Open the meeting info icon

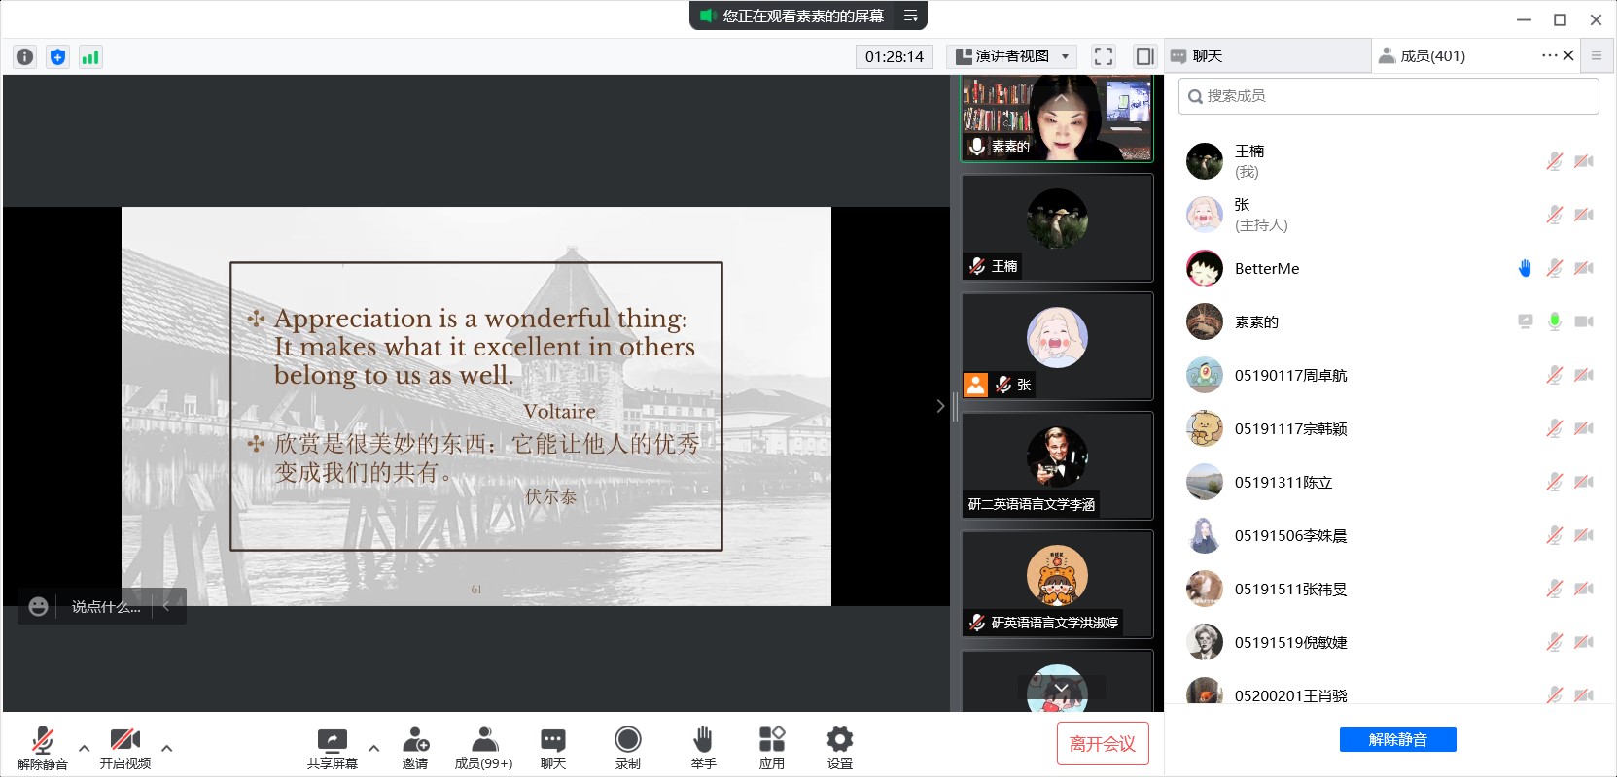tap(25, 56)
